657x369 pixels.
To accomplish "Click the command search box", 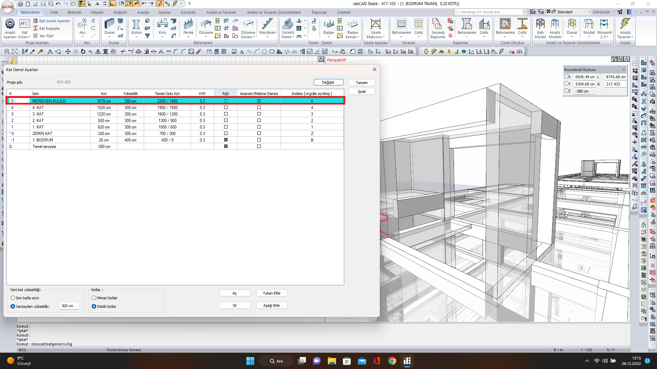I will pos(491,12).
